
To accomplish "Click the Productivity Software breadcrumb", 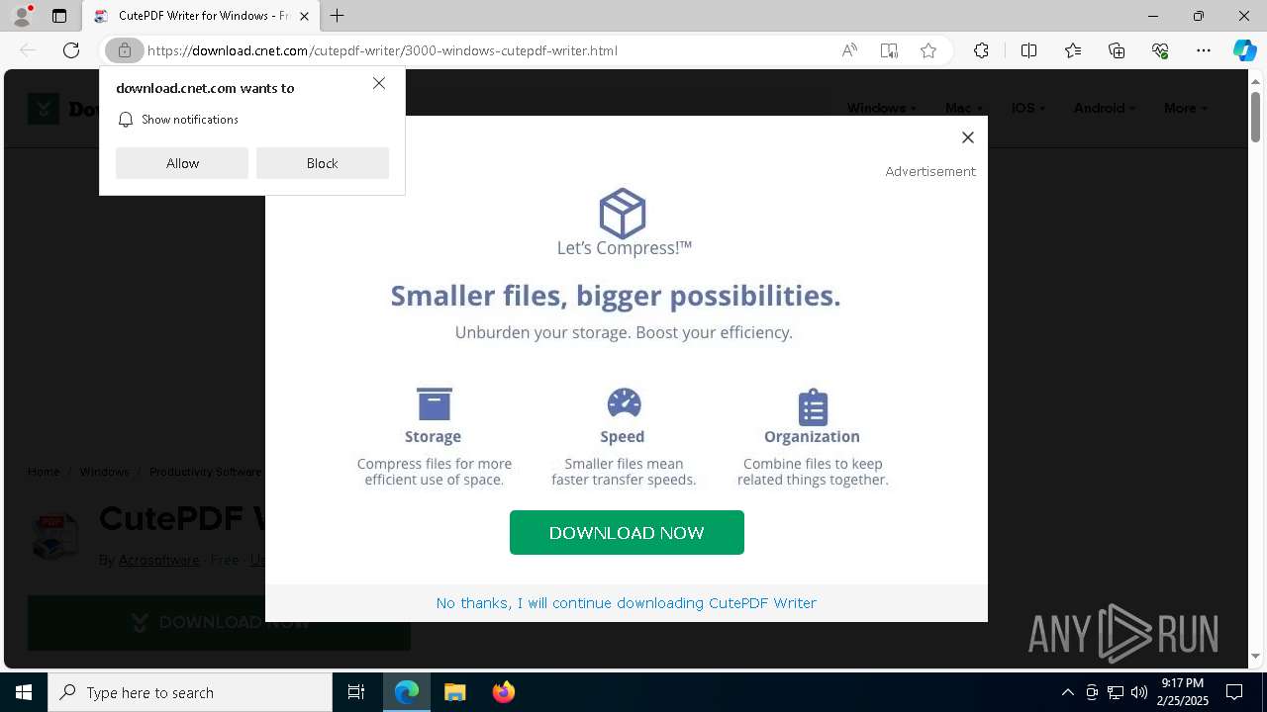I will click(206, 472).
